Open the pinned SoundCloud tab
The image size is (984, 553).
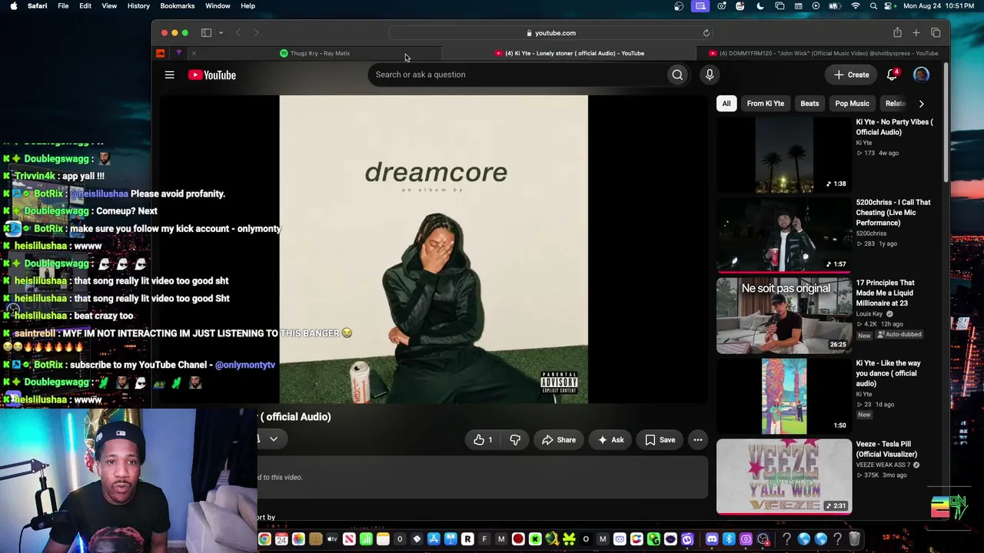(161, 53)
